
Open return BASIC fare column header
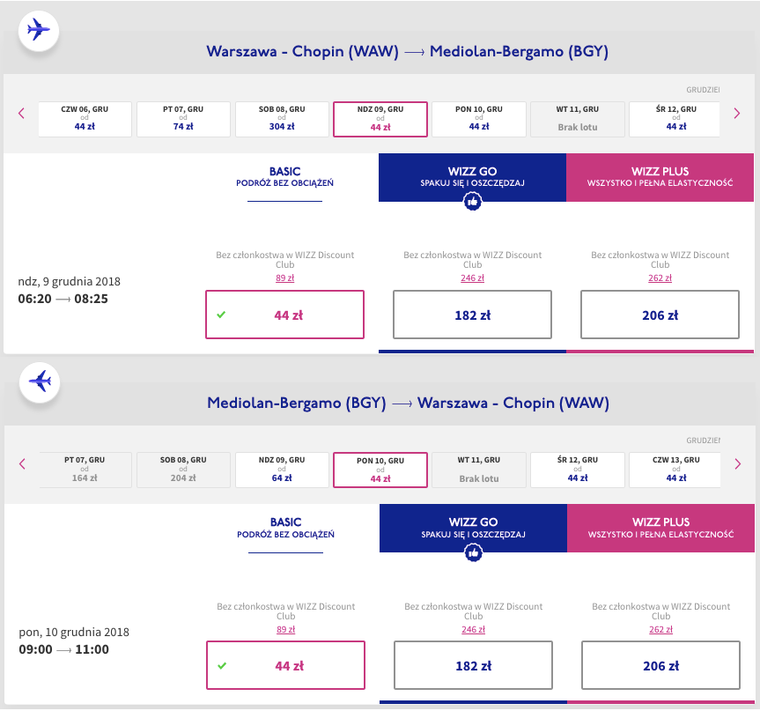point(285,528)
